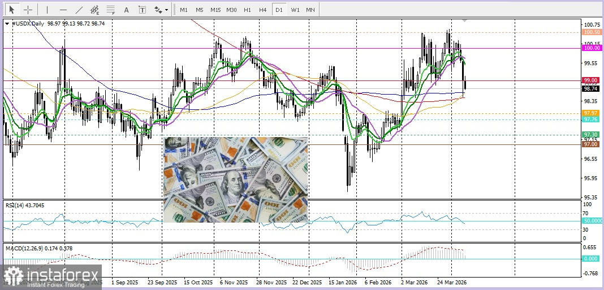Screen dimensions: 604x290
Task: Activate the crosshair tool
Action: point(28,10)
